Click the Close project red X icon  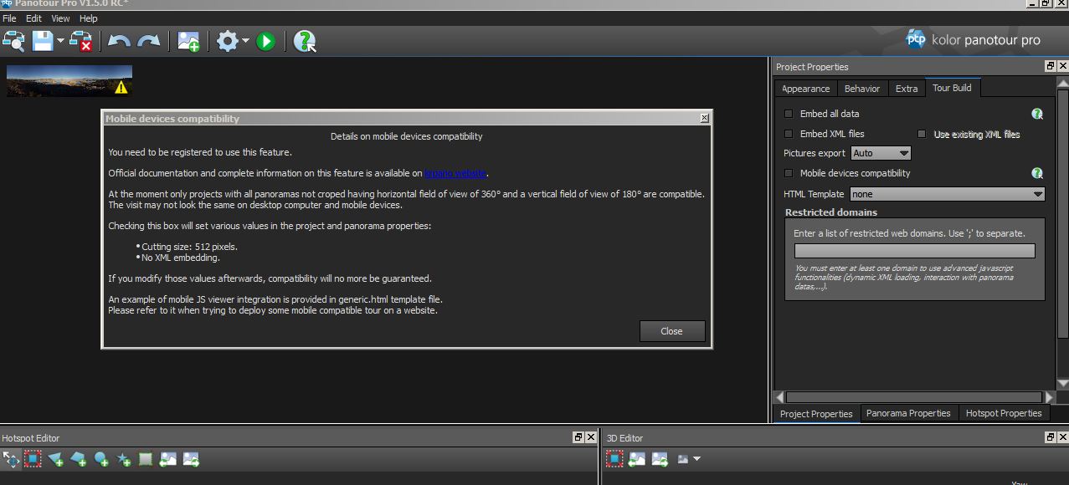[81, 41]
